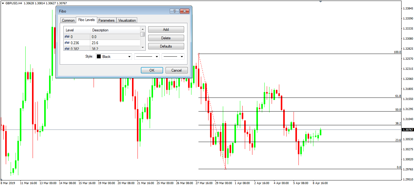Click the question mark help button
Image resolution: width=414 pixels, height=185 pixels.
(174, 11)
